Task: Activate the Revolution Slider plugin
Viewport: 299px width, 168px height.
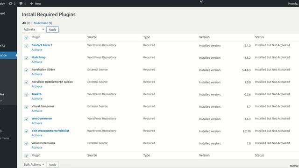Action: (37, 74)
